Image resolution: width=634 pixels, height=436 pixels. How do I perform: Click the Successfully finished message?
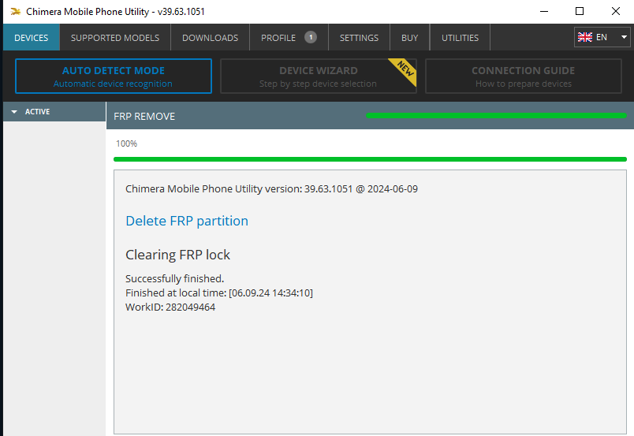tap(175, 278)
